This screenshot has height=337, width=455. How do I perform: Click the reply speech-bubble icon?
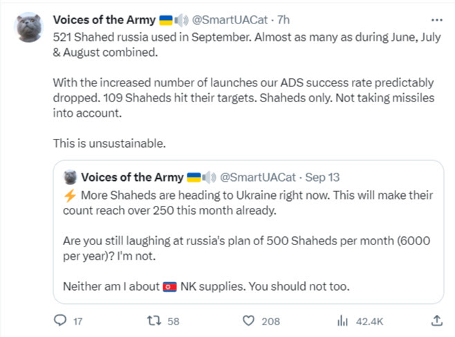pos(59,320)
